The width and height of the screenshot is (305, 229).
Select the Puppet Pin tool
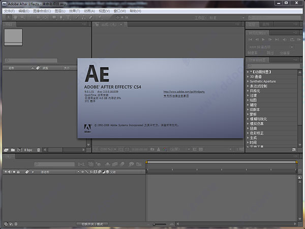100,17
